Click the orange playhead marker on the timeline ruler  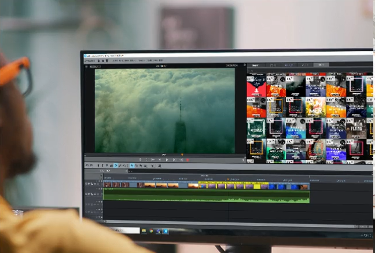pyautogui.click(x=227, y=179)
